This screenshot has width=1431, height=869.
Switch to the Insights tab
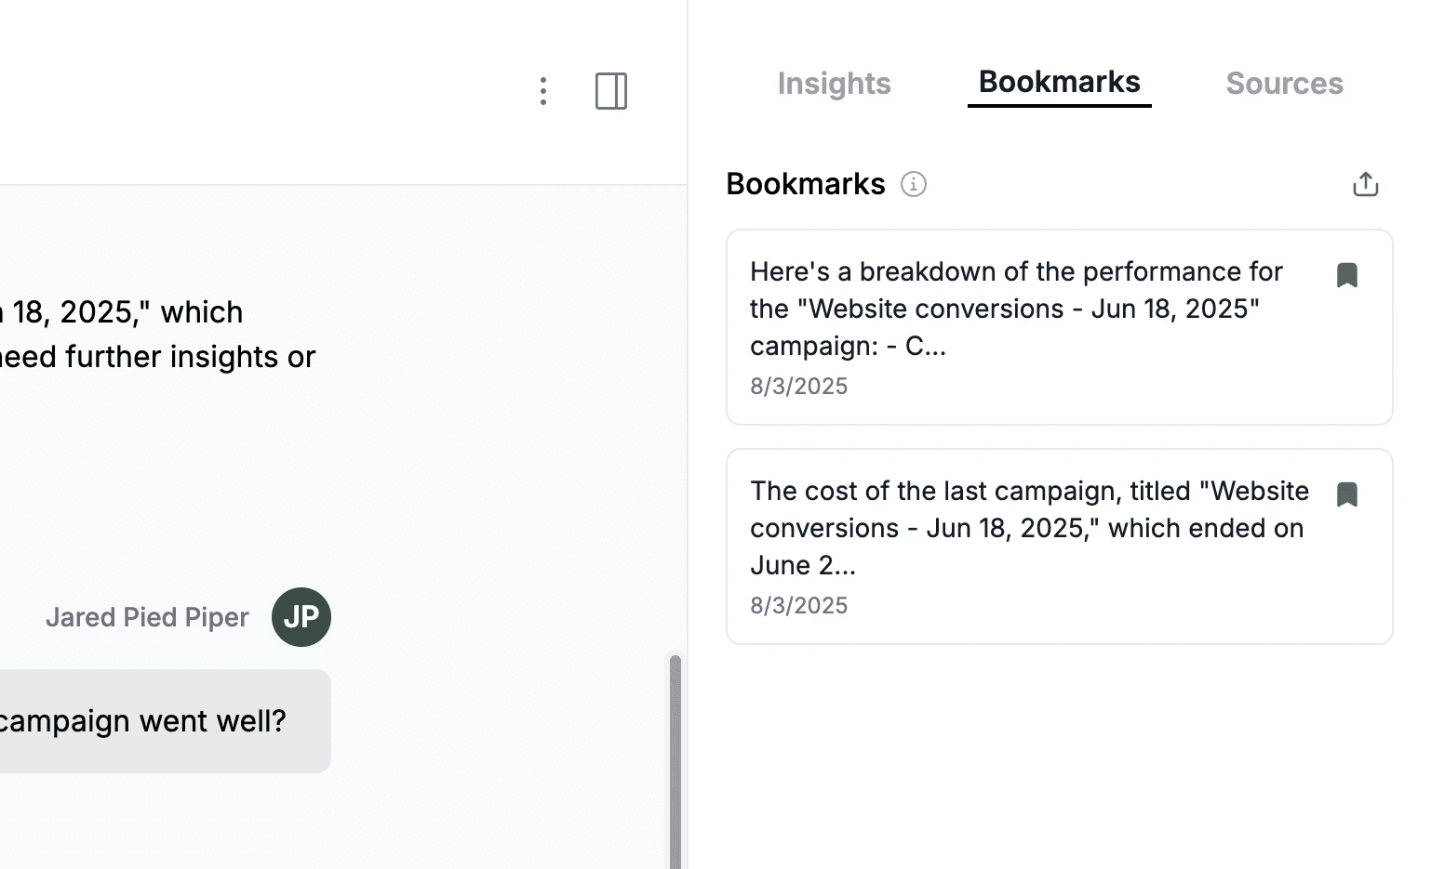pyautogui.click(x=834, y=84)
